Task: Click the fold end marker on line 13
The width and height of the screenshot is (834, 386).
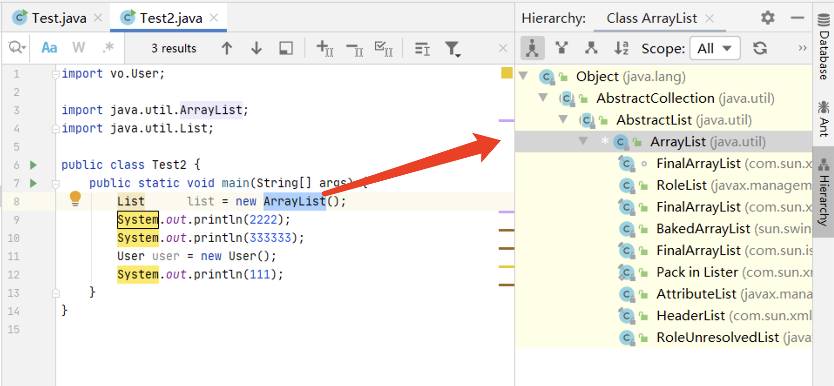Action: pyautogui.click(x=56, y=293)
